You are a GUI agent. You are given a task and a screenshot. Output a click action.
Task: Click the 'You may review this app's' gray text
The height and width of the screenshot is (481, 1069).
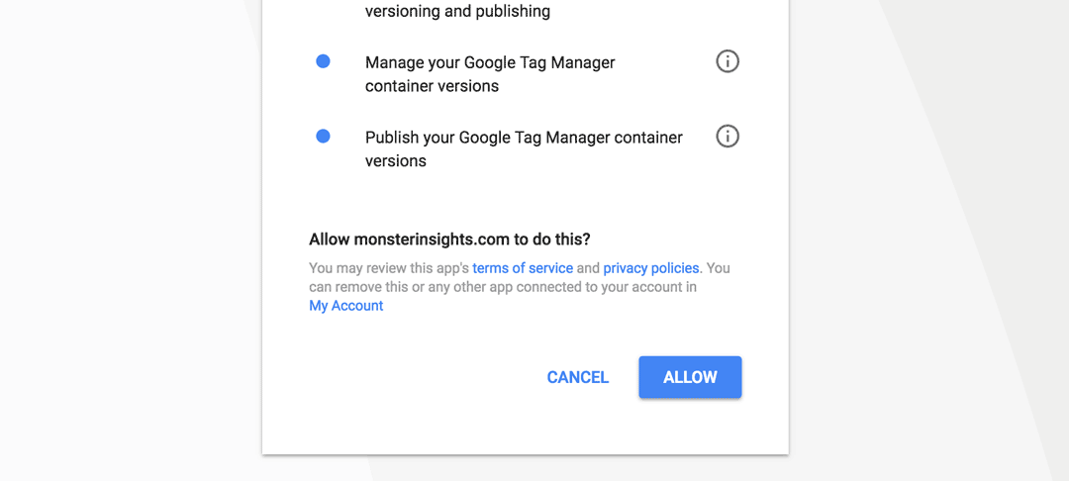pos(389,268)
